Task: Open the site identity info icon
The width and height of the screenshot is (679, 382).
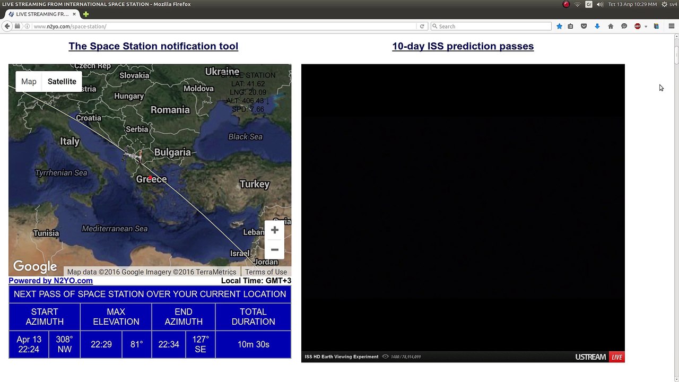Action: click(x=27, y=26)
